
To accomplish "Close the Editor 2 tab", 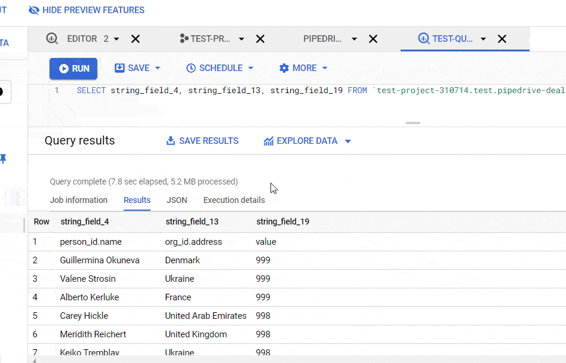I will [136, 39].
